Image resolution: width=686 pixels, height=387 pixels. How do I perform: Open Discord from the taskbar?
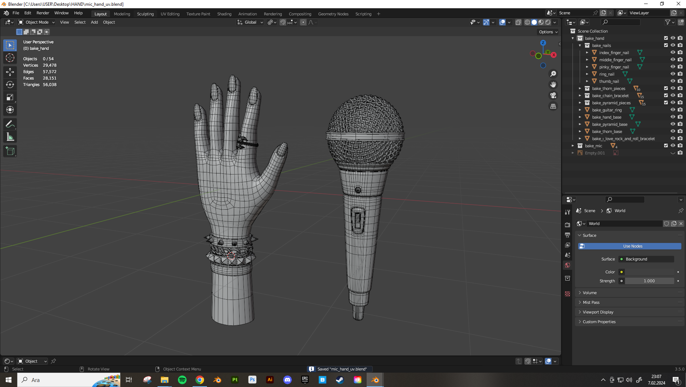(x=288, y=380)
